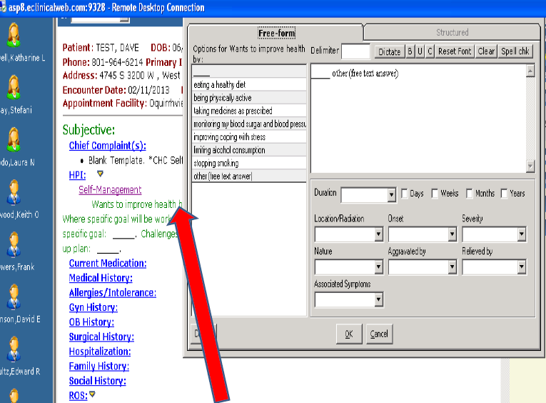The height and width of the screenshot is (403, 546).
Task: Click the yellow arrow icon next to ROS
Action: 92,394
